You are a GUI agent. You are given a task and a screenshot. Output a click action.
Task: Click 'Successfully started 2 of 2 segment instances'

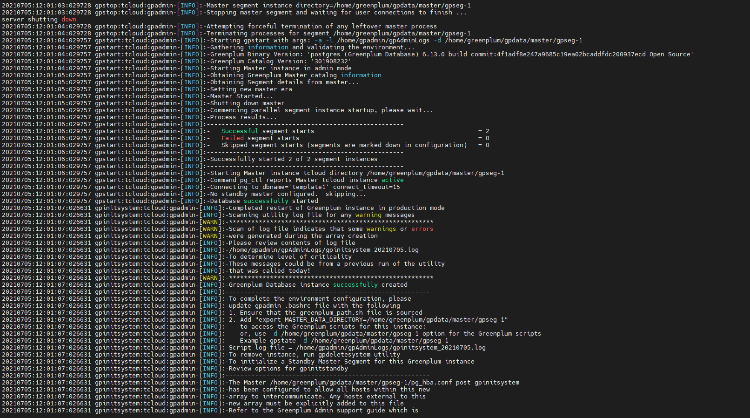pos(294,159)
